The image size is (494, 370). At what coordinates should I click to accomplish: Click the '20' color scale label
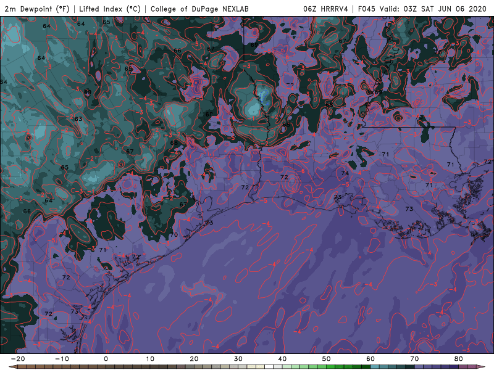pos(194,359)
